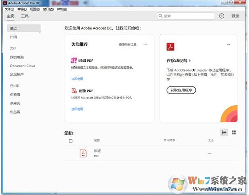The image size is (249, 195).
Task: Click the search magnifier icon
Action: click(x=160, y=16)
